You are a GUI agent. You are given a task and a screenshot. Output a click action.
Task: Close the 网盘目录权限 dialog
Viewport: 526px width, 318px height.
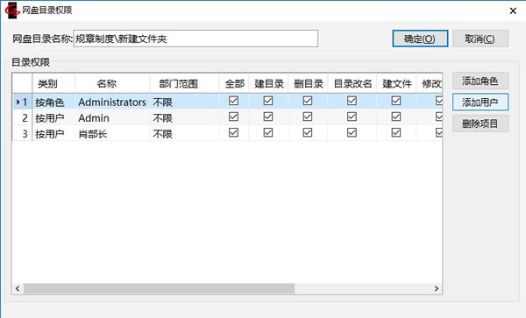coord(513,11)
